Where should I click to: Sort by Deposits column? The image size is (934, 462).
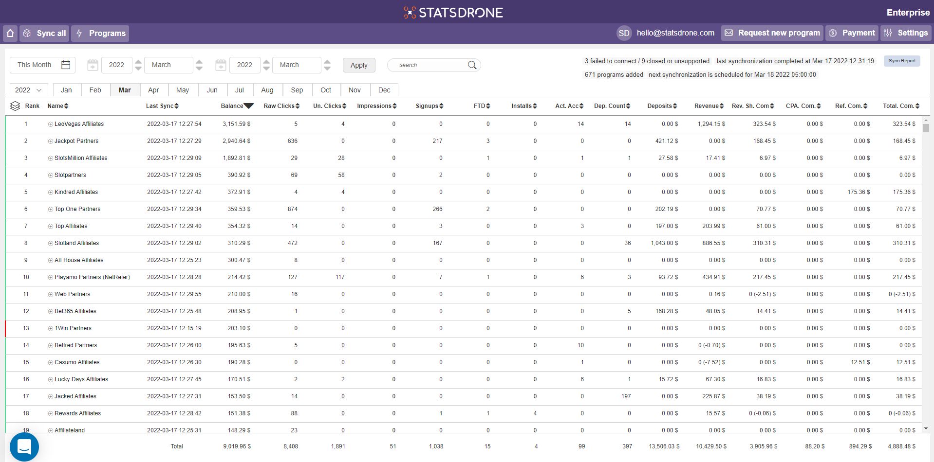[663, 106]
